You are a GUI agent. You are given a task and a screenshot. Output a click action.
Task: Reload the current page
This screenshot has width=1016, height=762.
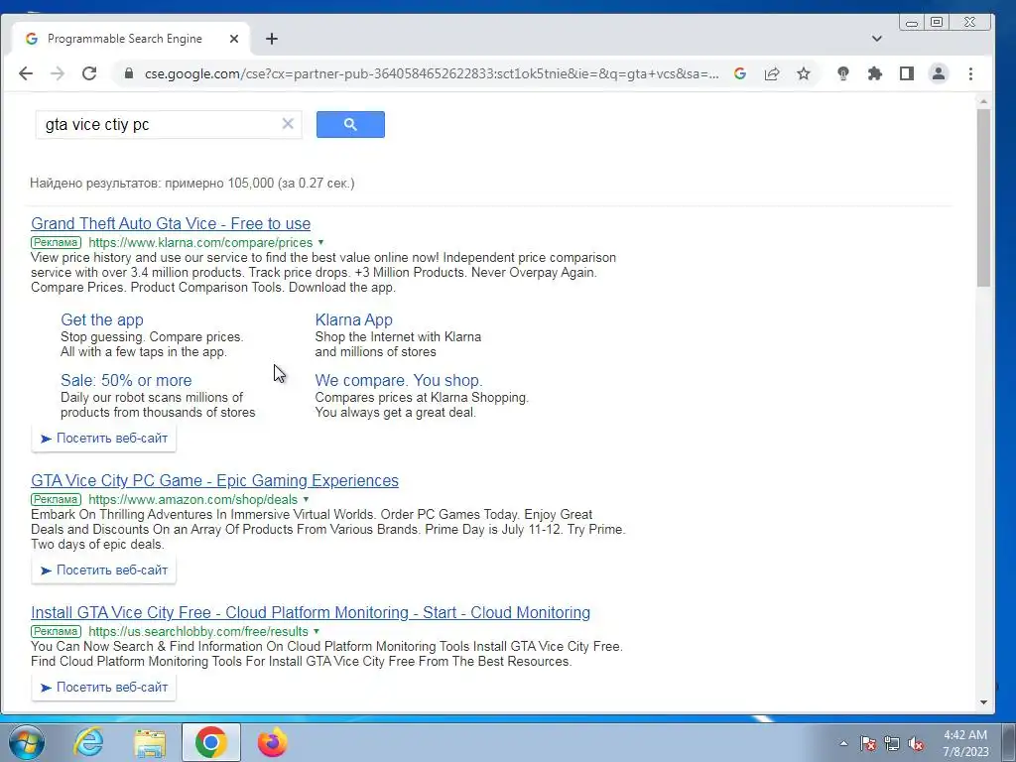tap(89, 73)
